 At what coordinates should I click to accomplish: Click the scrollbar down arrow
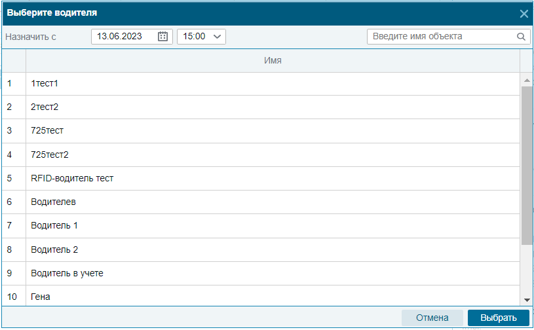tap(527, 300)
